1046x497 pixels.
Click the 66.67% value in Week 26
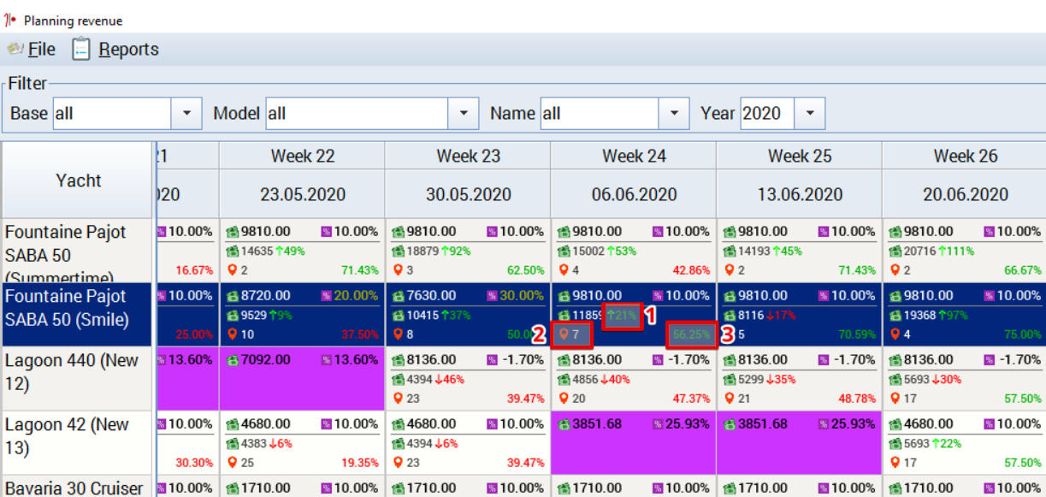click(x=1023, y=270)
